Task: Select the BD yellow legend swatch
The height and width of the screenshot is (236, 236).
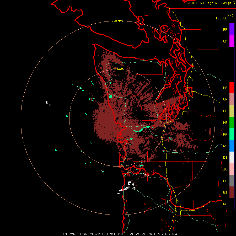Action: pyautogui.click(x=232, y=111)
